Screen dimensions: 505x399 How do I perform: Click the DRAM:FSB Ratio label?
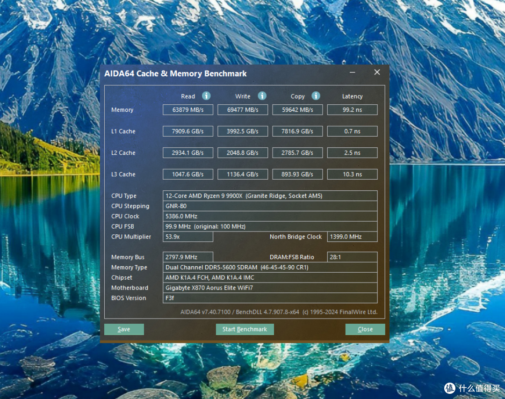(292, 257)
